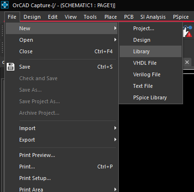The width and height of the screenshot is (194, 192).
Task: Create a new VHDL File
Action: click(150, 63)
